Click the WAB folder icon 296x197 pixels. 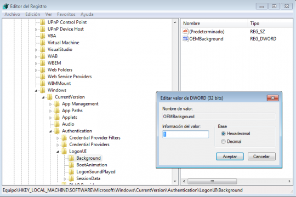pyautogui.click(x=43, y=56)
